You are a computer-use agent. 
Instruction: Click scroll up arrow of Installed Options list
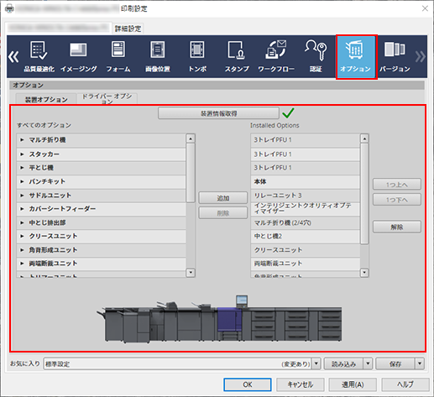click(x=364, y=138)
